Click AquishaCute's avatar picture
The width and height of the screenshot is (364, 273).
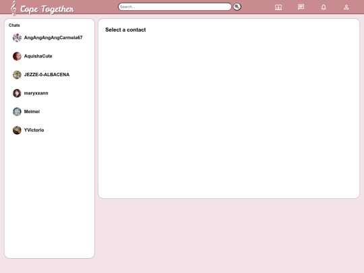[17, 56]
